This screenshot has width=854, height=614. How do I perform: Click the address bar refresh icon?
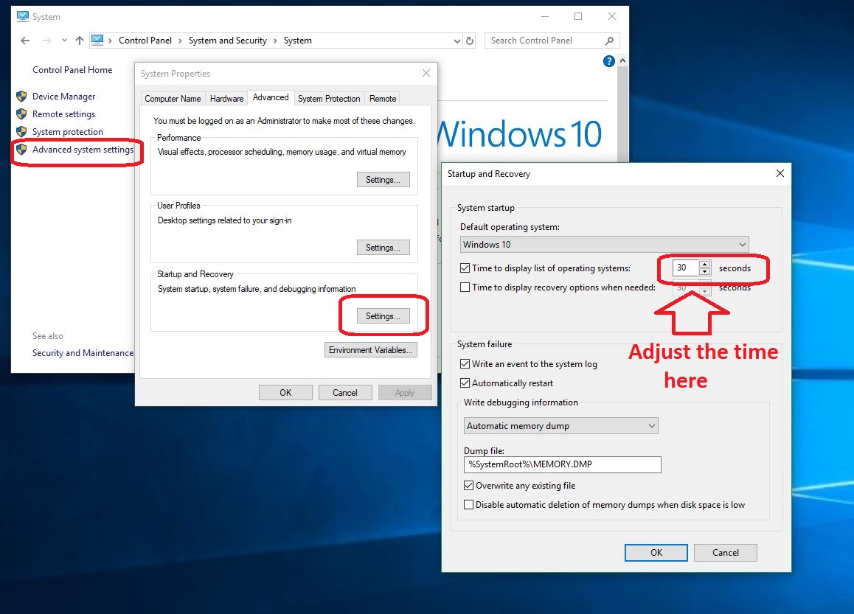[x=471, y=41]
